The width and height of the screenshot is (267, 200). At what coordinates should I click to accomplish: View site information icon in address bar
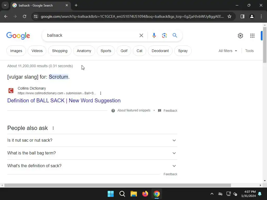click(36, 16)
